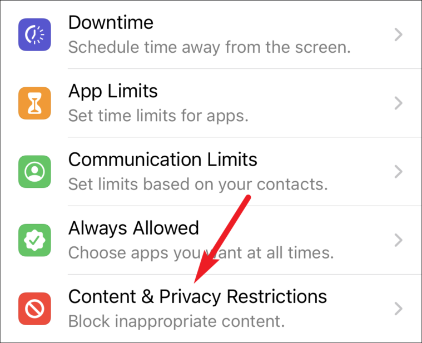Image resolution: width=422 pixels, height=343 pixels.
Task: Tap the purple Downtime clock icon
Action: [34, 34]
